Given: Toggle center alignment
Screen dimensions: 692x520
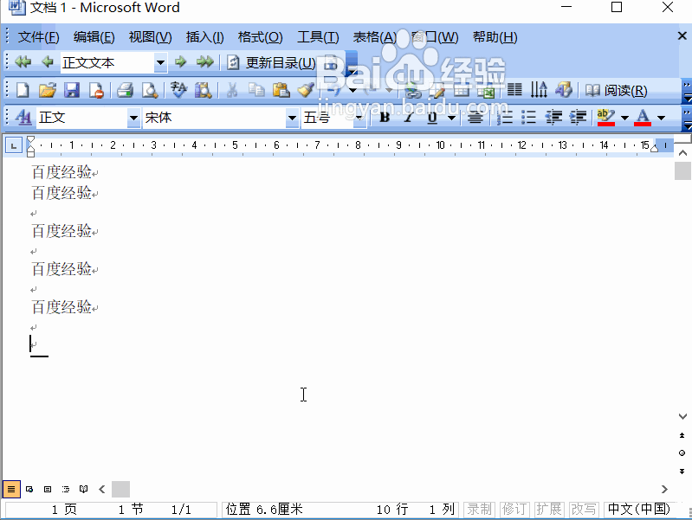Looking at the screenshot, I should (475, 118).
